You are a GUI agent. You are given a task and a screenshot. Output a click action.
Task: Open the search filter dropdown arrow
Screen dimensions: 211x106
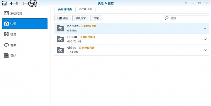[170, 18]
